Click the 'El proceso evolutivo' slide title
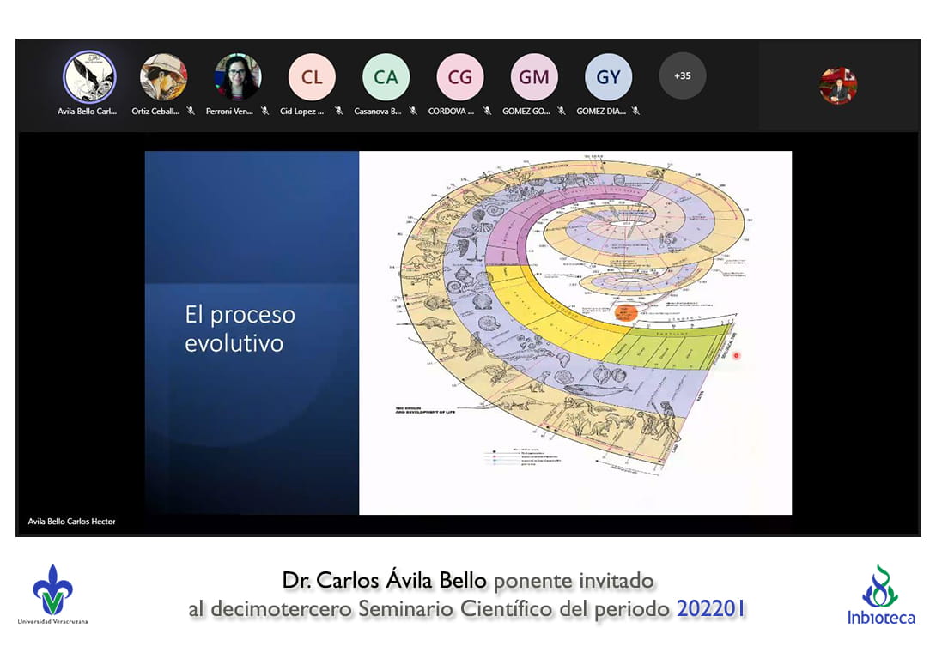 pos(240,329)
